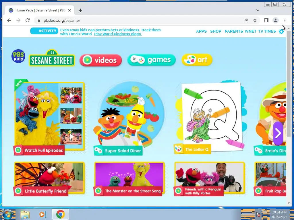Select the Home Page Sesame Street tab

(40, 10)
